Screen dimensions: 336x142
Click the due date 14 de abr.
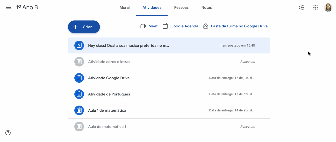[x=232, y=110]
